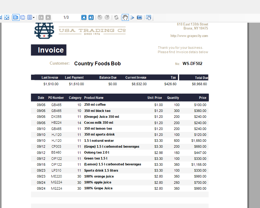The height and width of the screenshot is (208, 260).
Task: Click 350 ml sports drink product name
Action: [99, 134]
